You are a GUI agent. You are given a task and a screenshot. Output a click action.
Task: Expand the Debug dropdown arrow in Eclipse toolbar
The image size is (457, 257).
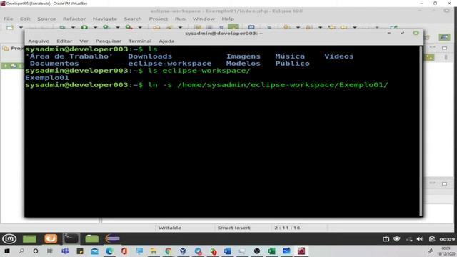(x=73, y=27)
